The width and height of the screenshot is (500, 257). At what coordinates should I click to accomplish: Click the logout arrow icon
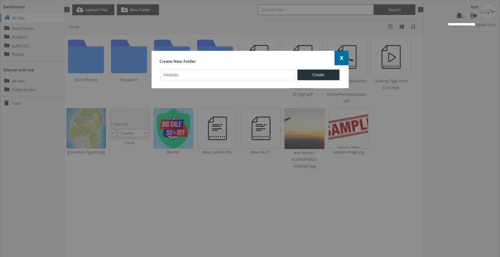[474, 16]
